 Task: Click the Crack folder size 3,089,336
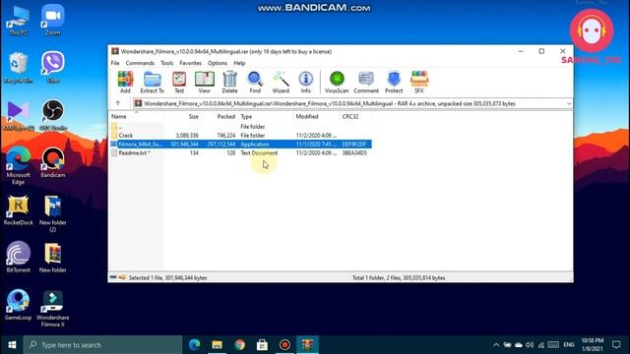pyautogui.click(x=187, y=136)
